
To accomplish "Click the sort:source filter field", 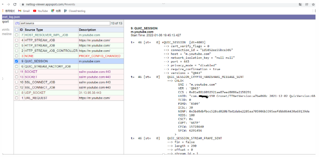I will [65, 23].
